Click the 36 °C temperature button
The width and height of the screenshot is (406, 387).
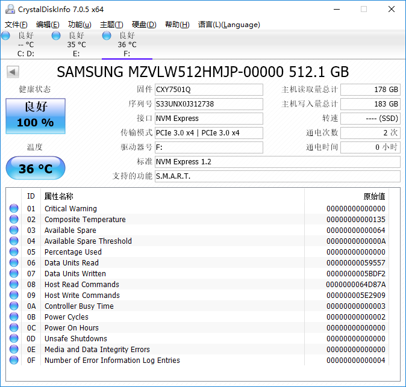(36, 168)
